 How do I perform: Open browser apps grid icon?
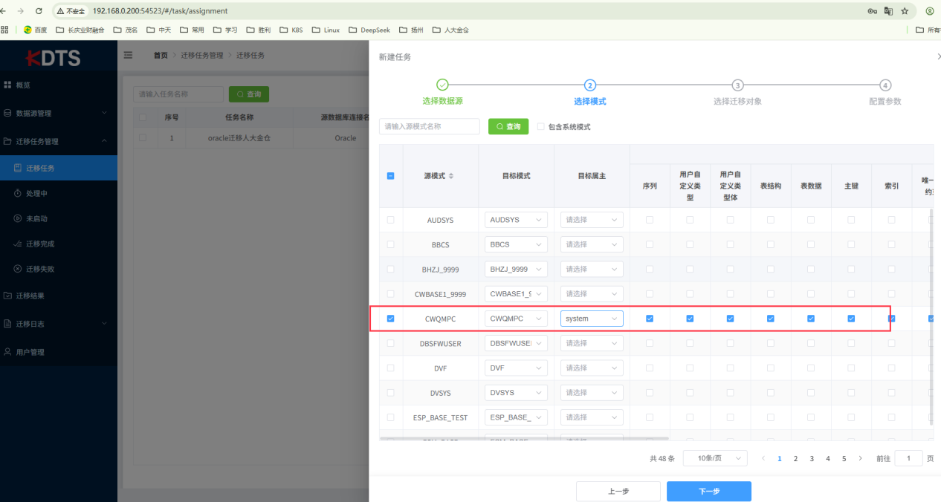click(4, 30)
